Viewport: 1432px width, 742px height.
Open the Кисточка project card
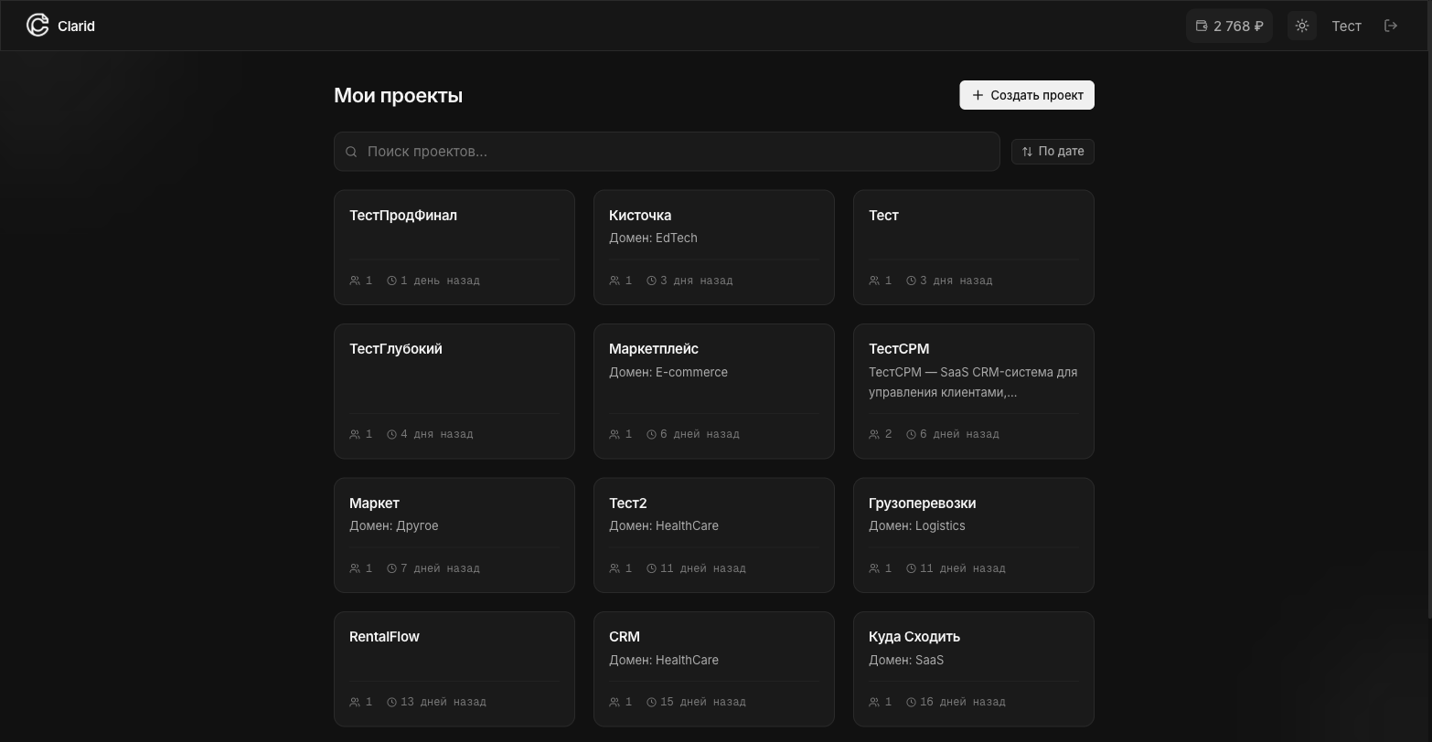pos(713,247)
